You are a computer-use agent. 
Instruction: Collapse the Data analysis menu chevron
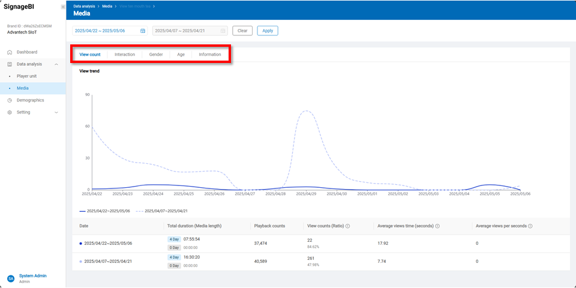click(x=56, y=64)
